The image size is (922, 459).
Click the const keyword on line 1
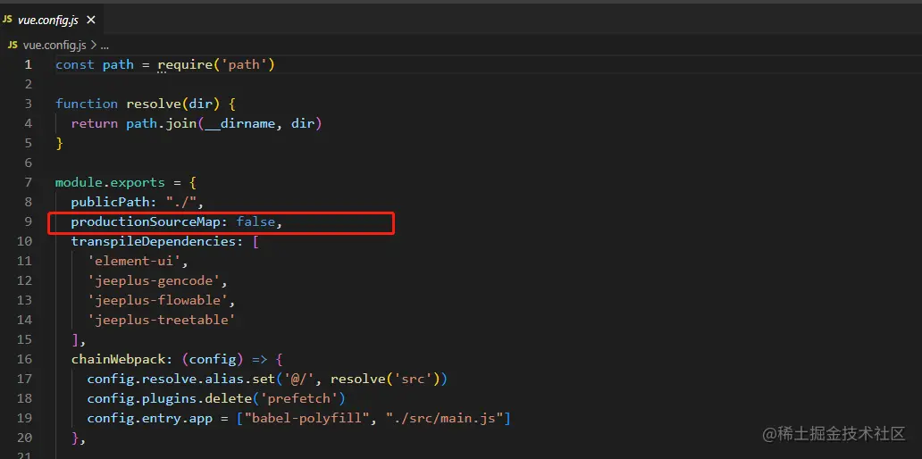point(75,64)
